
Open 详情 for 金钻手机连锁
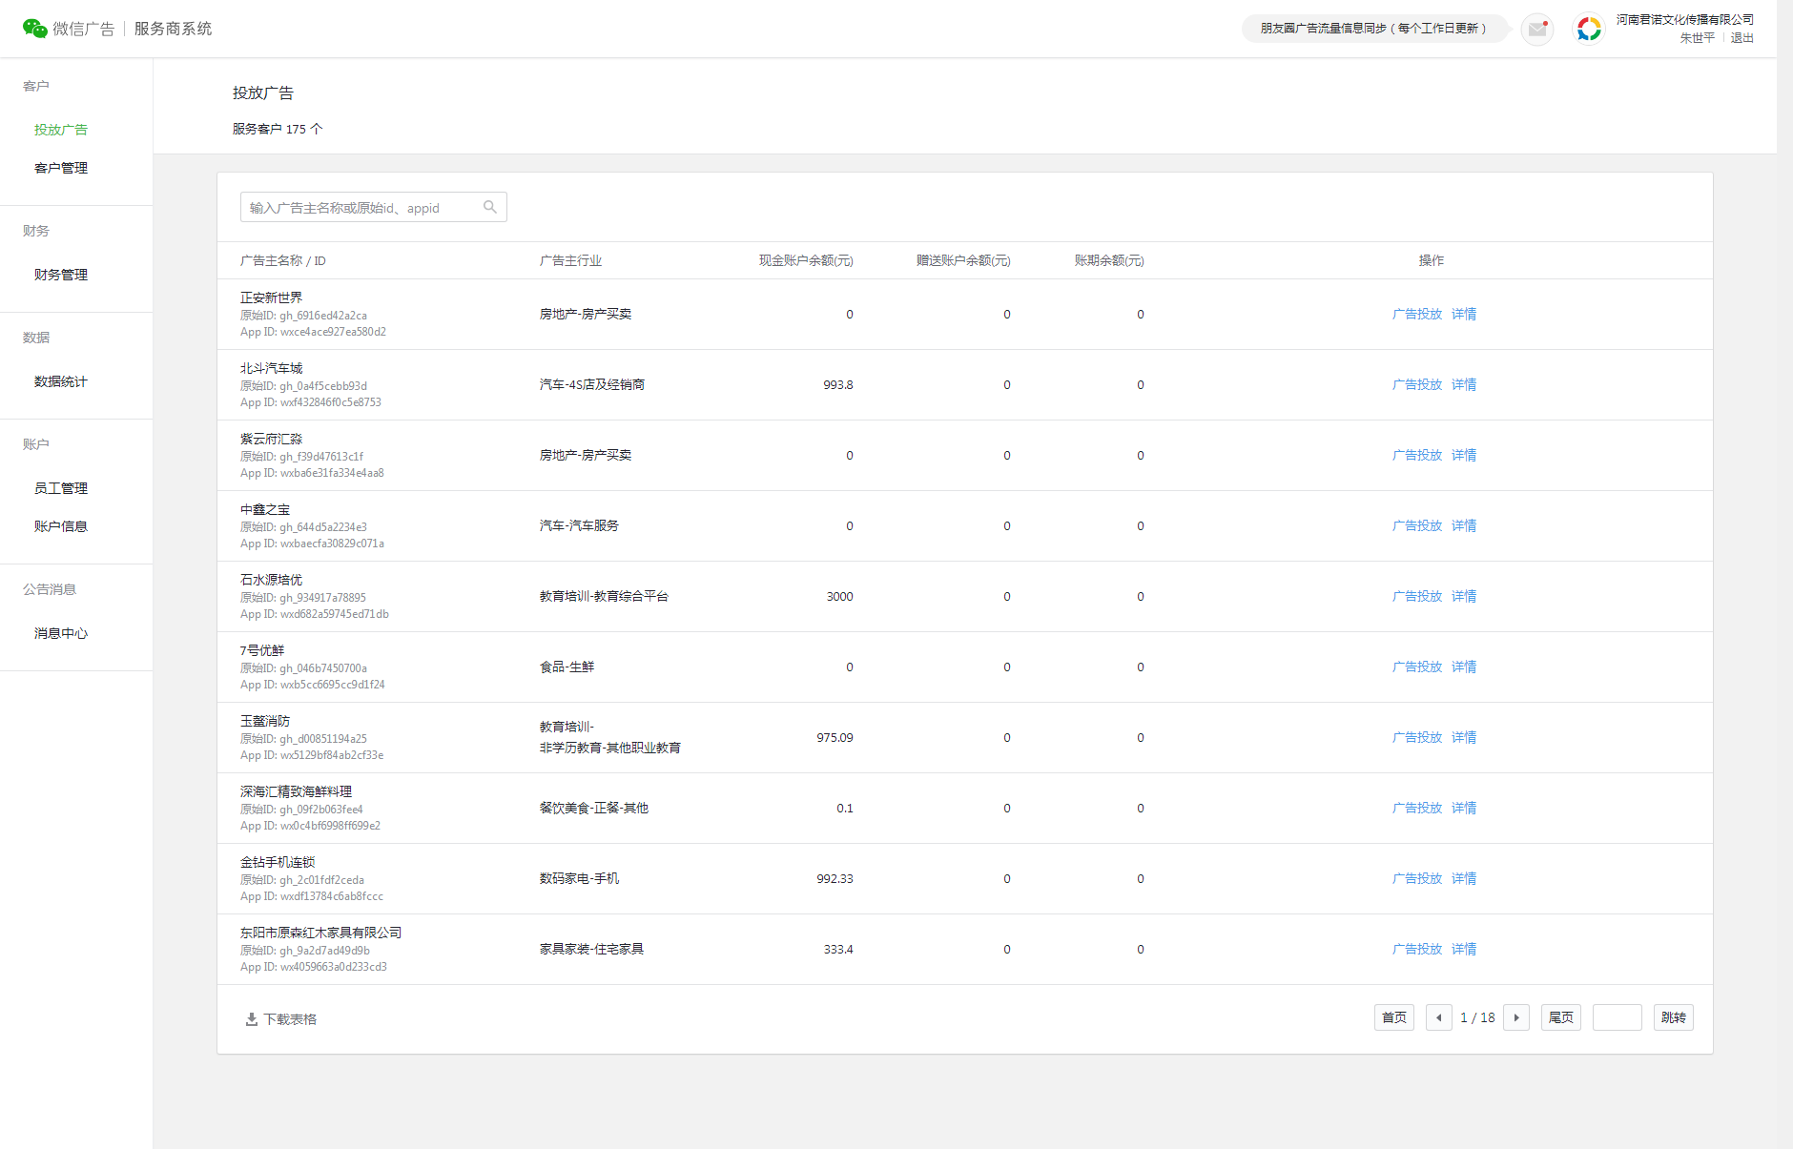[x=1463, y=878]
